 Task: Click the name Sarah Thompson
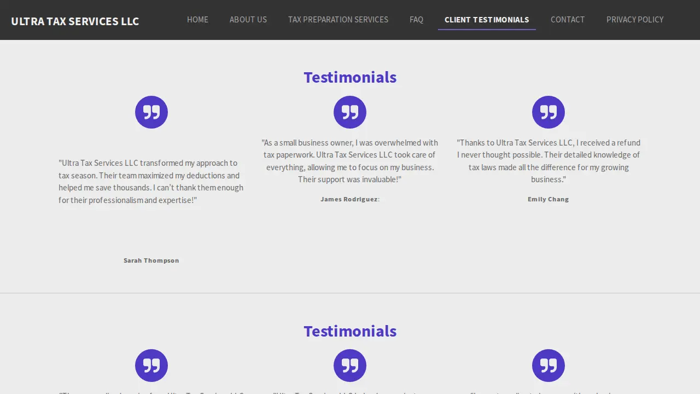tap(151, 260)
